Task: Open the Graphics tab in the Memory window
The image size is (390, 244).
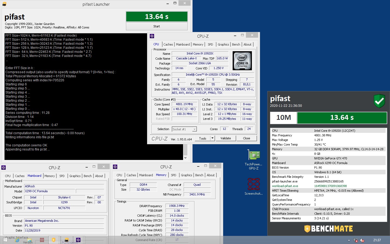Action: tap(187, 175)
